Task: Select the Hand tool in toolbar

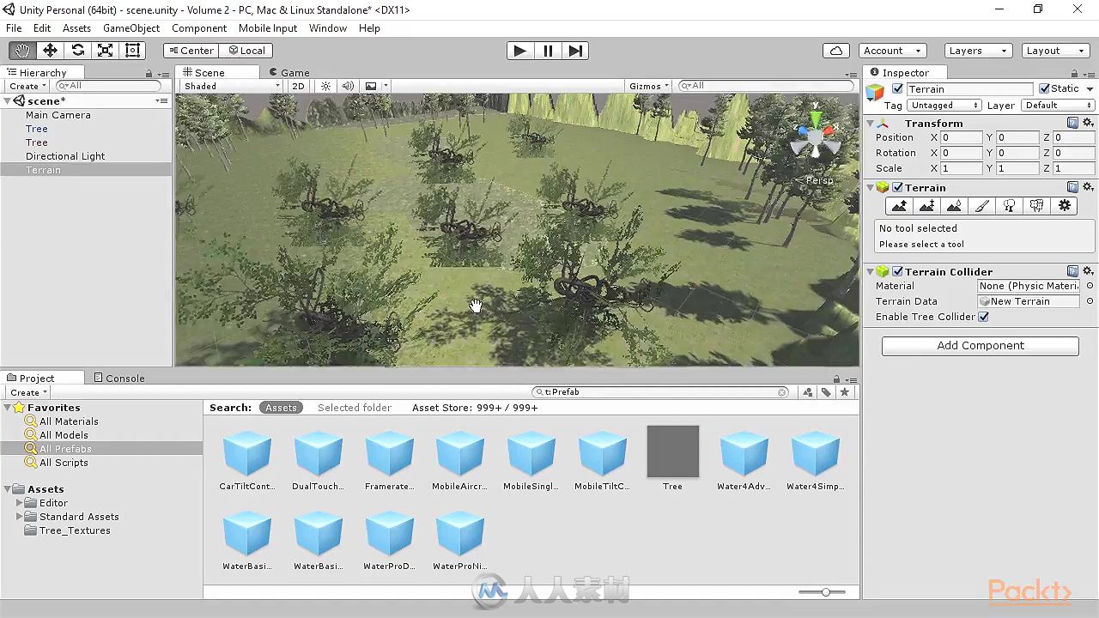Action: click(x=22, y=51)
